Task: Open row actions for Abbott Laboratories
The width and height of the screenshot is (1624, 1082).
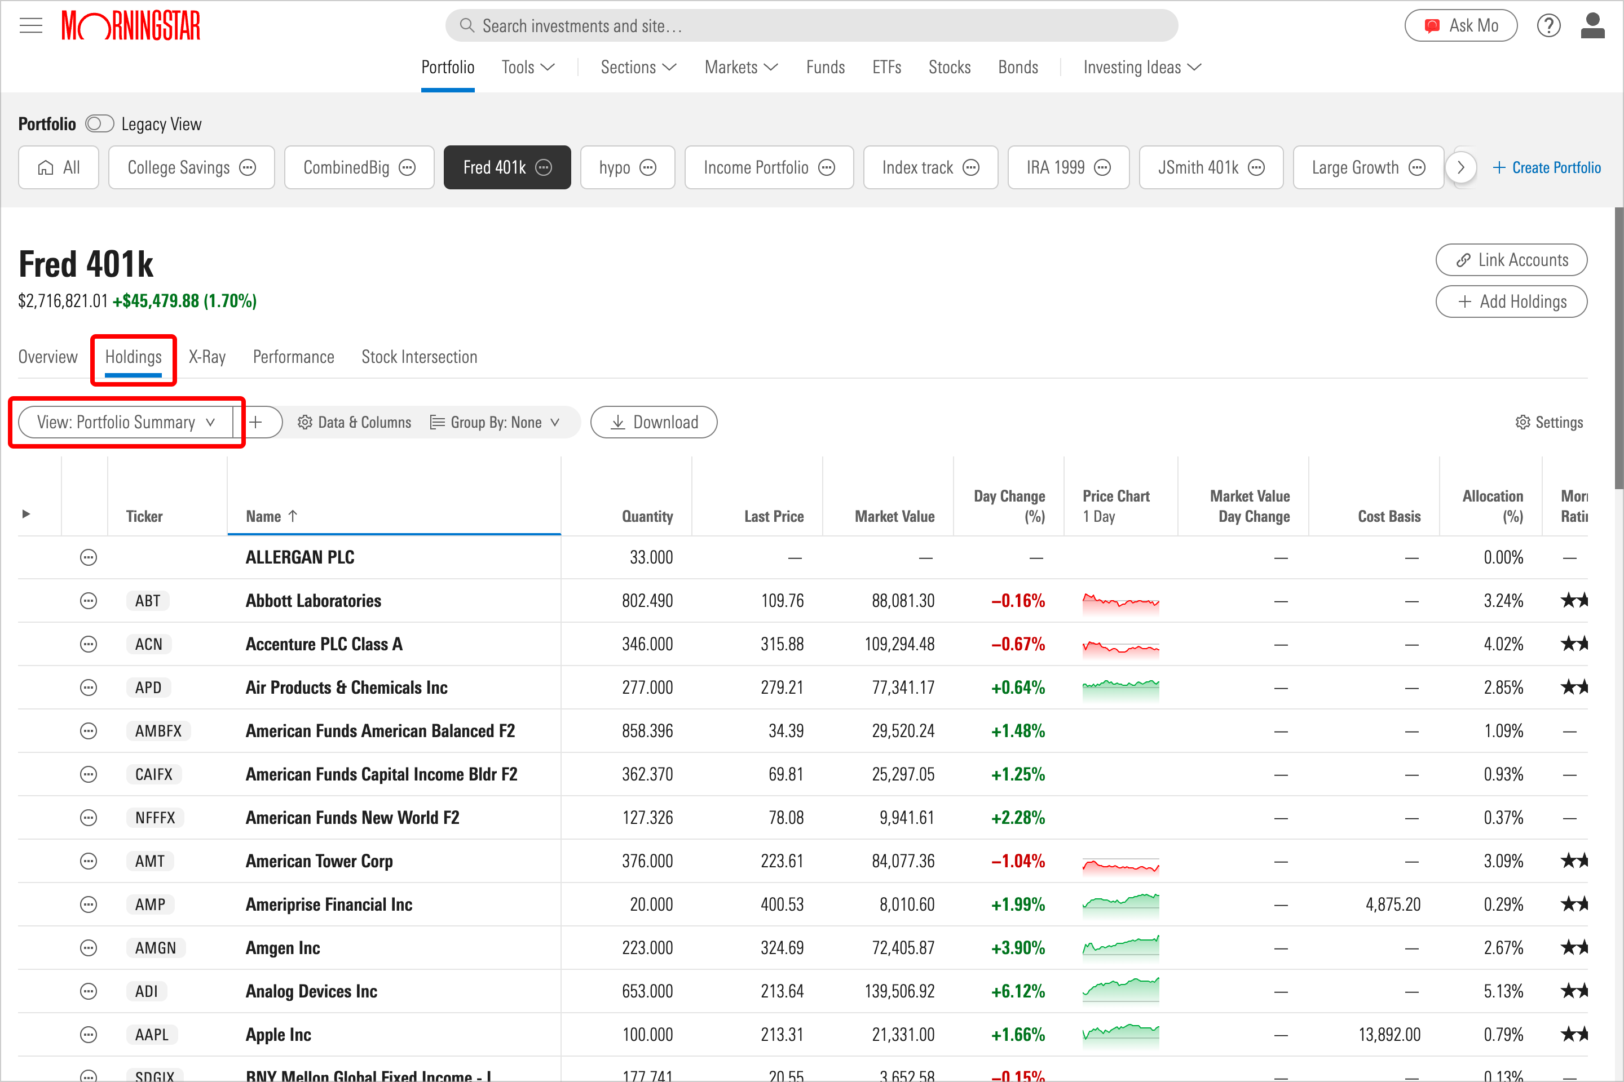Action: tap(89, 601)
